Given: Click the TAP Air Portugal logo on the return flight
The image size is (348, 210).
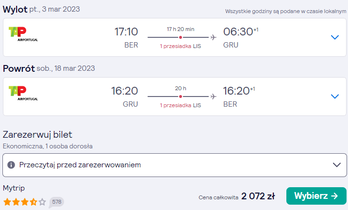Looking at the screenshot, I should click(x=23, y=93).
